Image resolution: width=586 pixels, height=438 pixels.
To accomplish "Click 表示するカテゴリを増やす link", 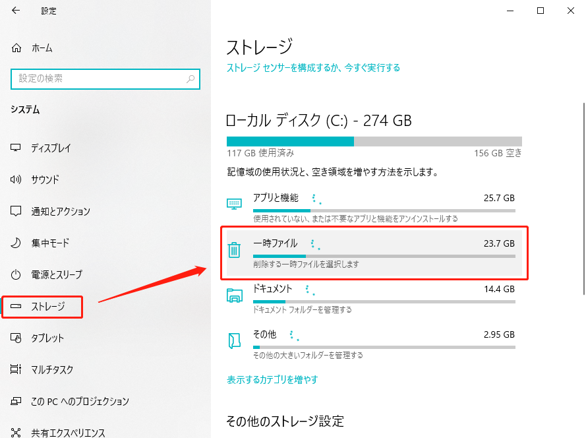I will point(272,380).
